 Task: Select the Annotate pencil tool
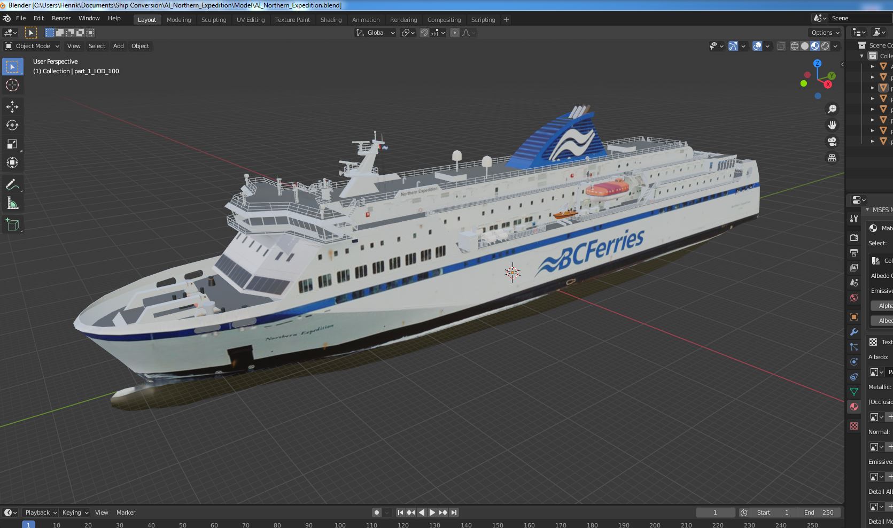pos(12,185)
